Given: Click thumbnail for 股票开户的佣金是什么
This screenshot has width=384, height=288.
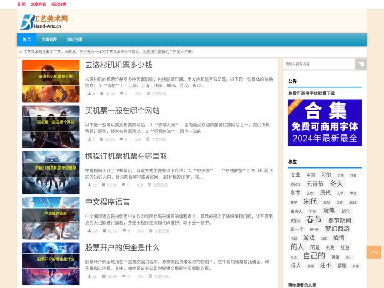Looking at the screenshot, I should tap(51, 264).
